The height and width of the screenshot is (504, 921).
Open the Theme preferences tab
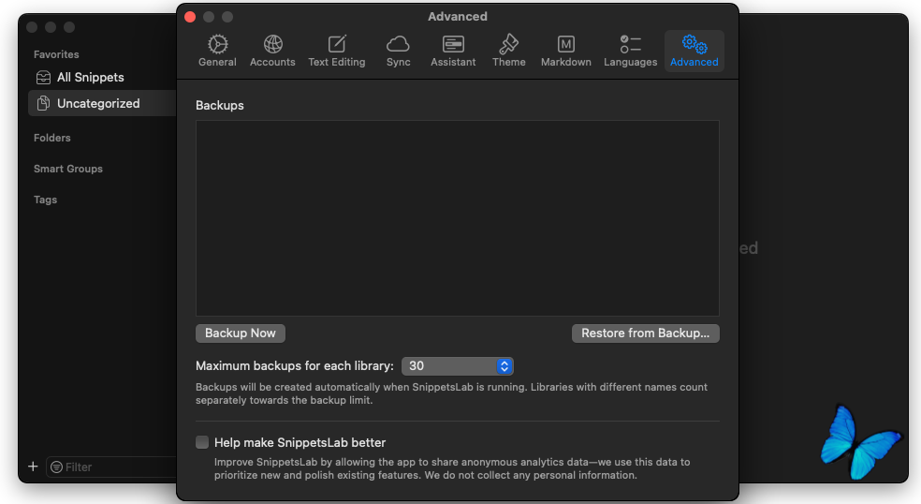pos(508,51)
